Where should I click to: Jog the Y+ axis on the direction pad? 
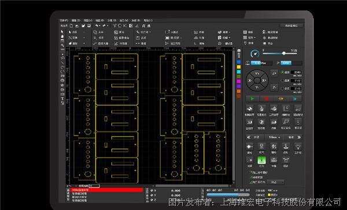[x=257, y=74]
